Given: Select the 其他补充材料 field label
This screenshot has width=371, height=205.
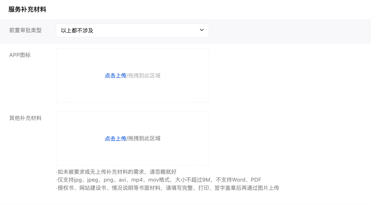Looking at the screenshot, I should pos(25,118).
